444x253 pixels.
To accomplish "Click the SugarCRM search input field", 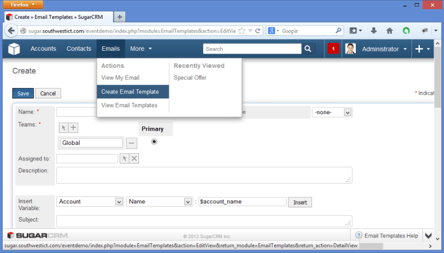I will [x=252, y=49].
